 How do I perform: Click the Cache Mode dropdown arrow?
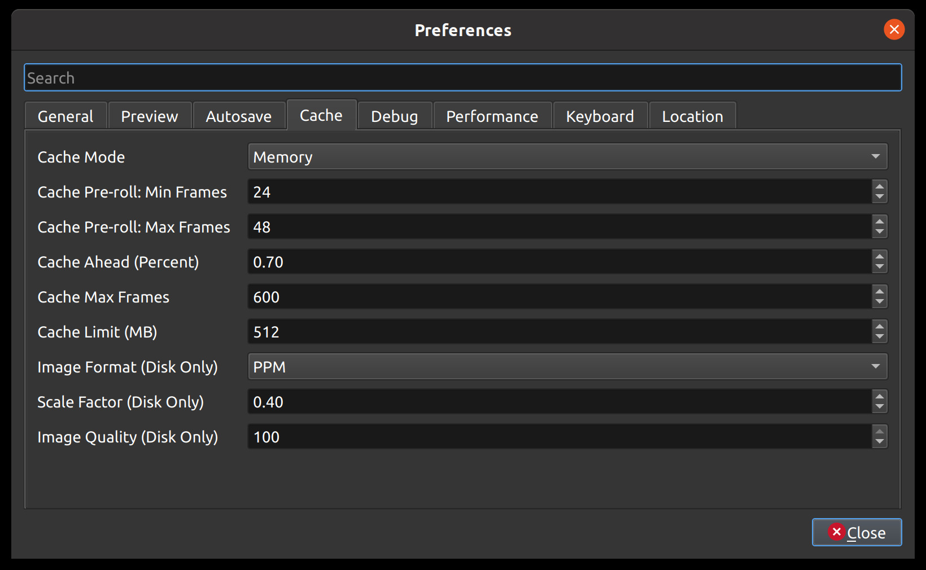coord(875,156)
